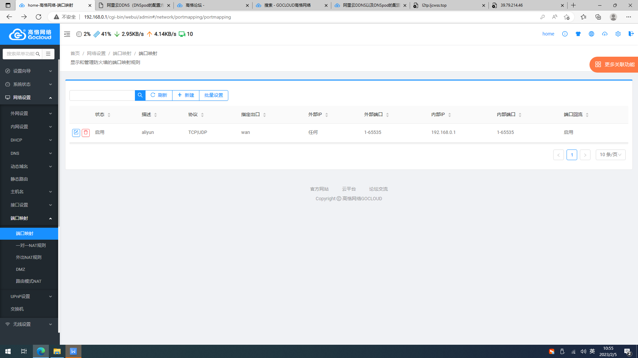The image size is (638, 358).
Task: Switch to the l2tp.ljcwss.top browser tab
Action: point(449,5)
